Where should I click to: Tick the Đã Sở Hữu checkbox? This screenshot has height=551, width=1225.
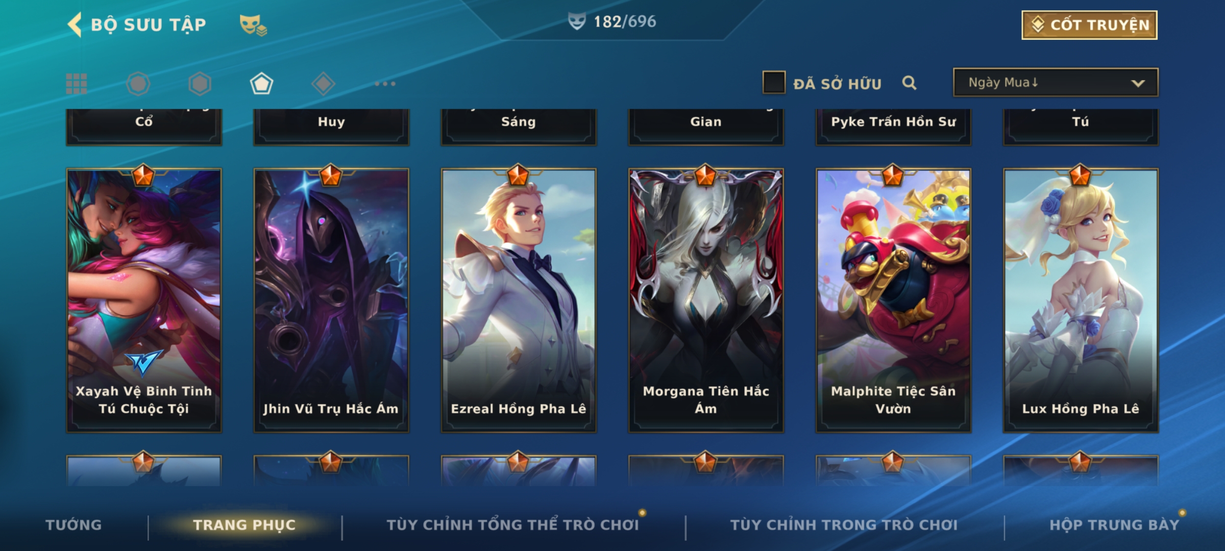[774, 83]
